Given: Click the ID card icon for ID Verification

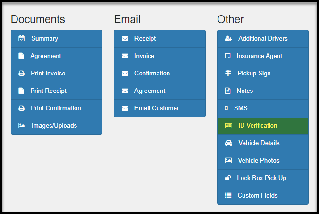Looking at the screenshot, I should pyautogui.click(x=228, y=125).
